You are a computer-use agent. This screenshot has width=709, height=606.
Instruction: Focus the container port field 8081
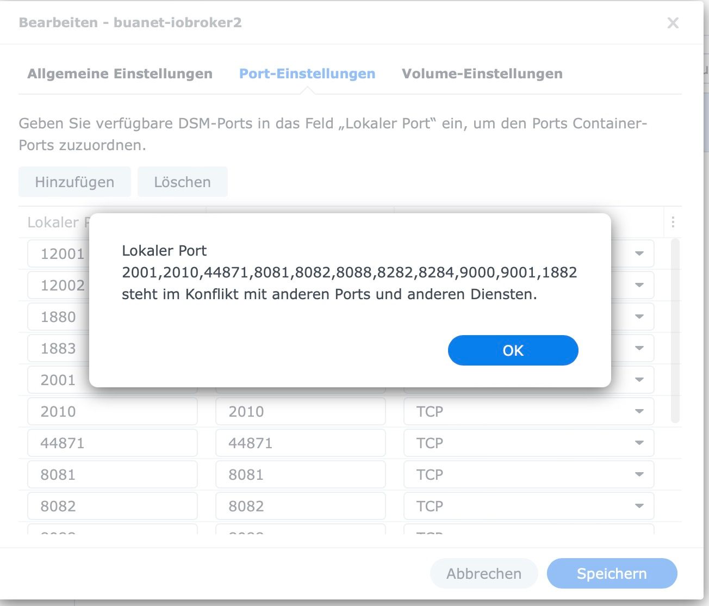tap(300, 474)
